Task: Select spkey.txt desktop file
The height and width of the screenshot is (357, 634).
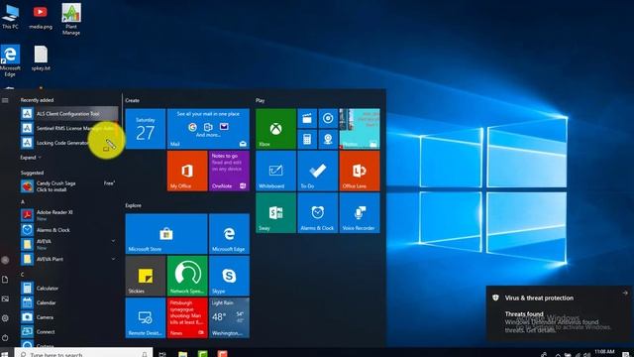Action: (x=41, y=59)
